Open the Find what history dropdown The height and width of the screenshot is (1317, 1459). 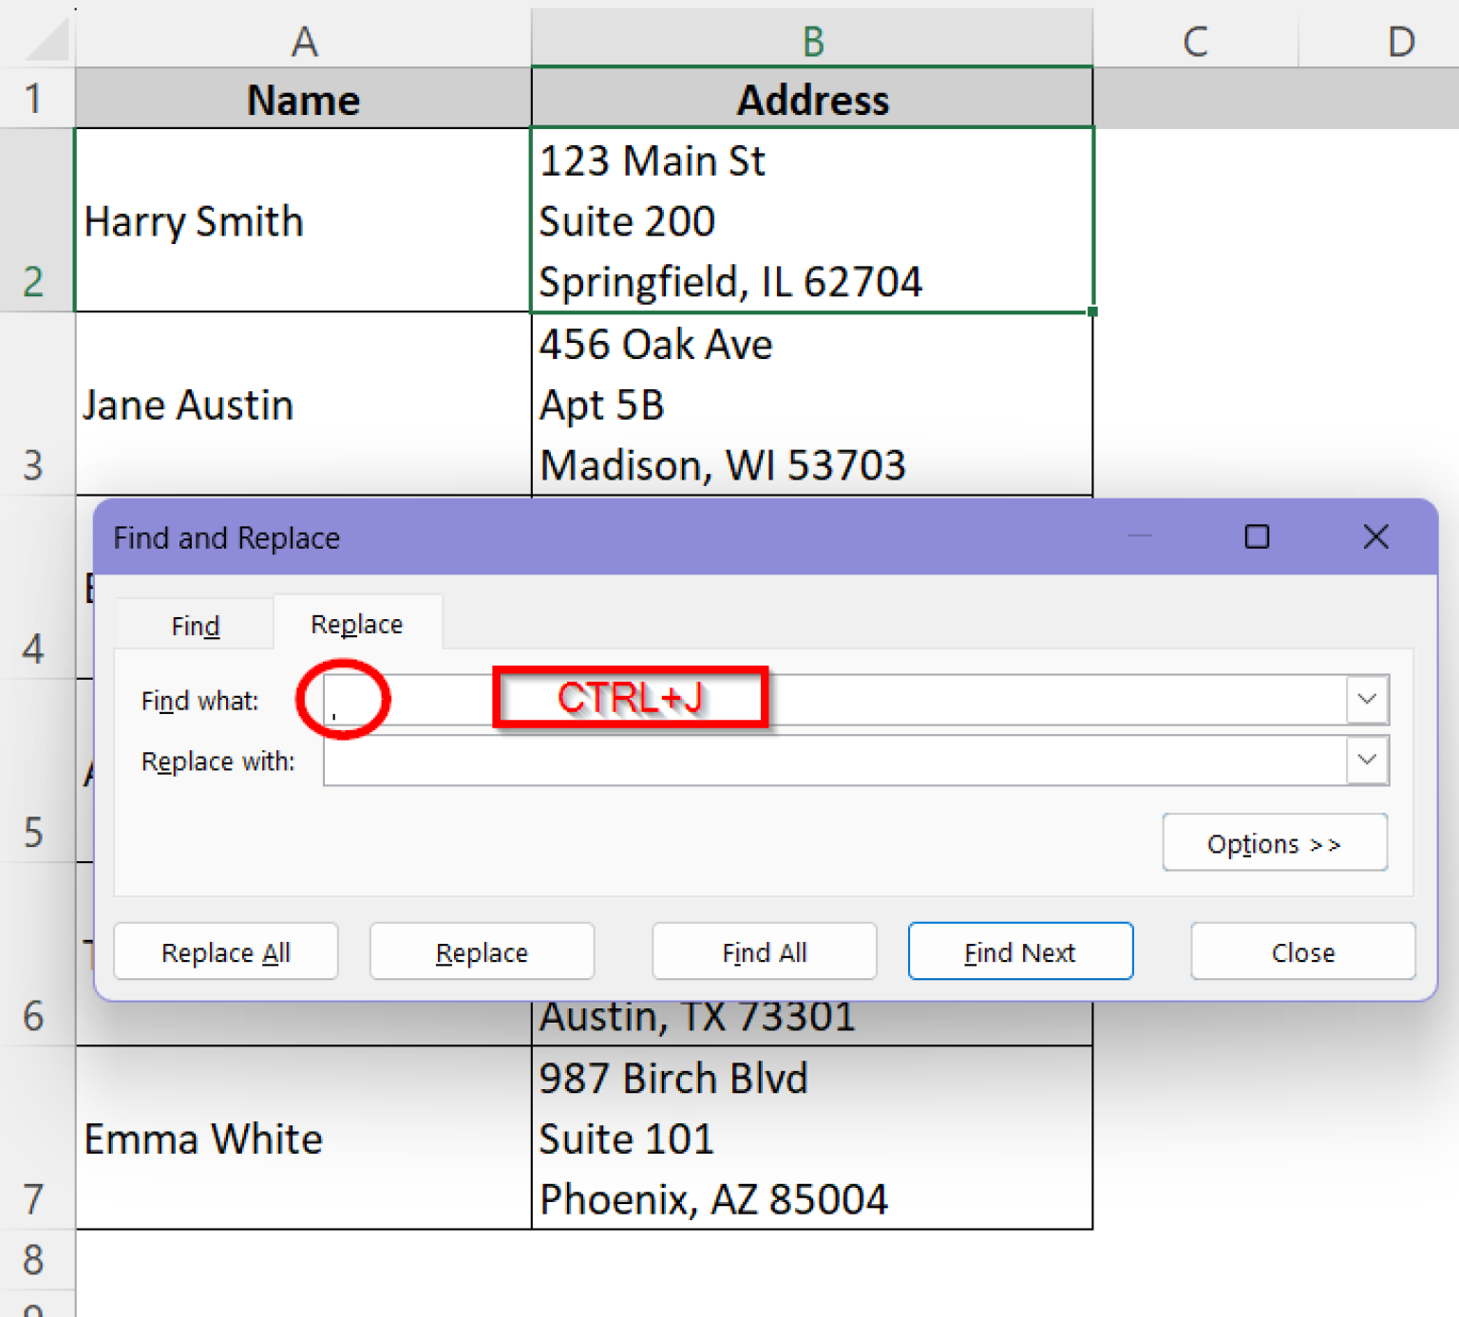[x=1367, y=700]
